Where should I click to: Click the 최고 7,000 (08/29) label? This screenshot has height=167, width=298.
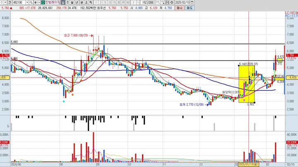tap(76, 35)
